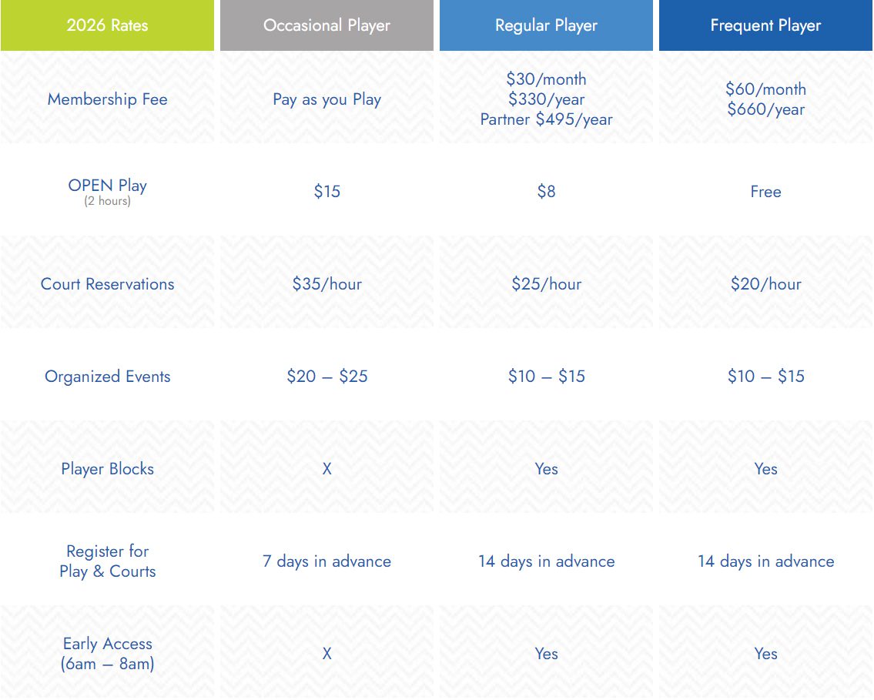Click the Membership Fee row label

[107, 99]
